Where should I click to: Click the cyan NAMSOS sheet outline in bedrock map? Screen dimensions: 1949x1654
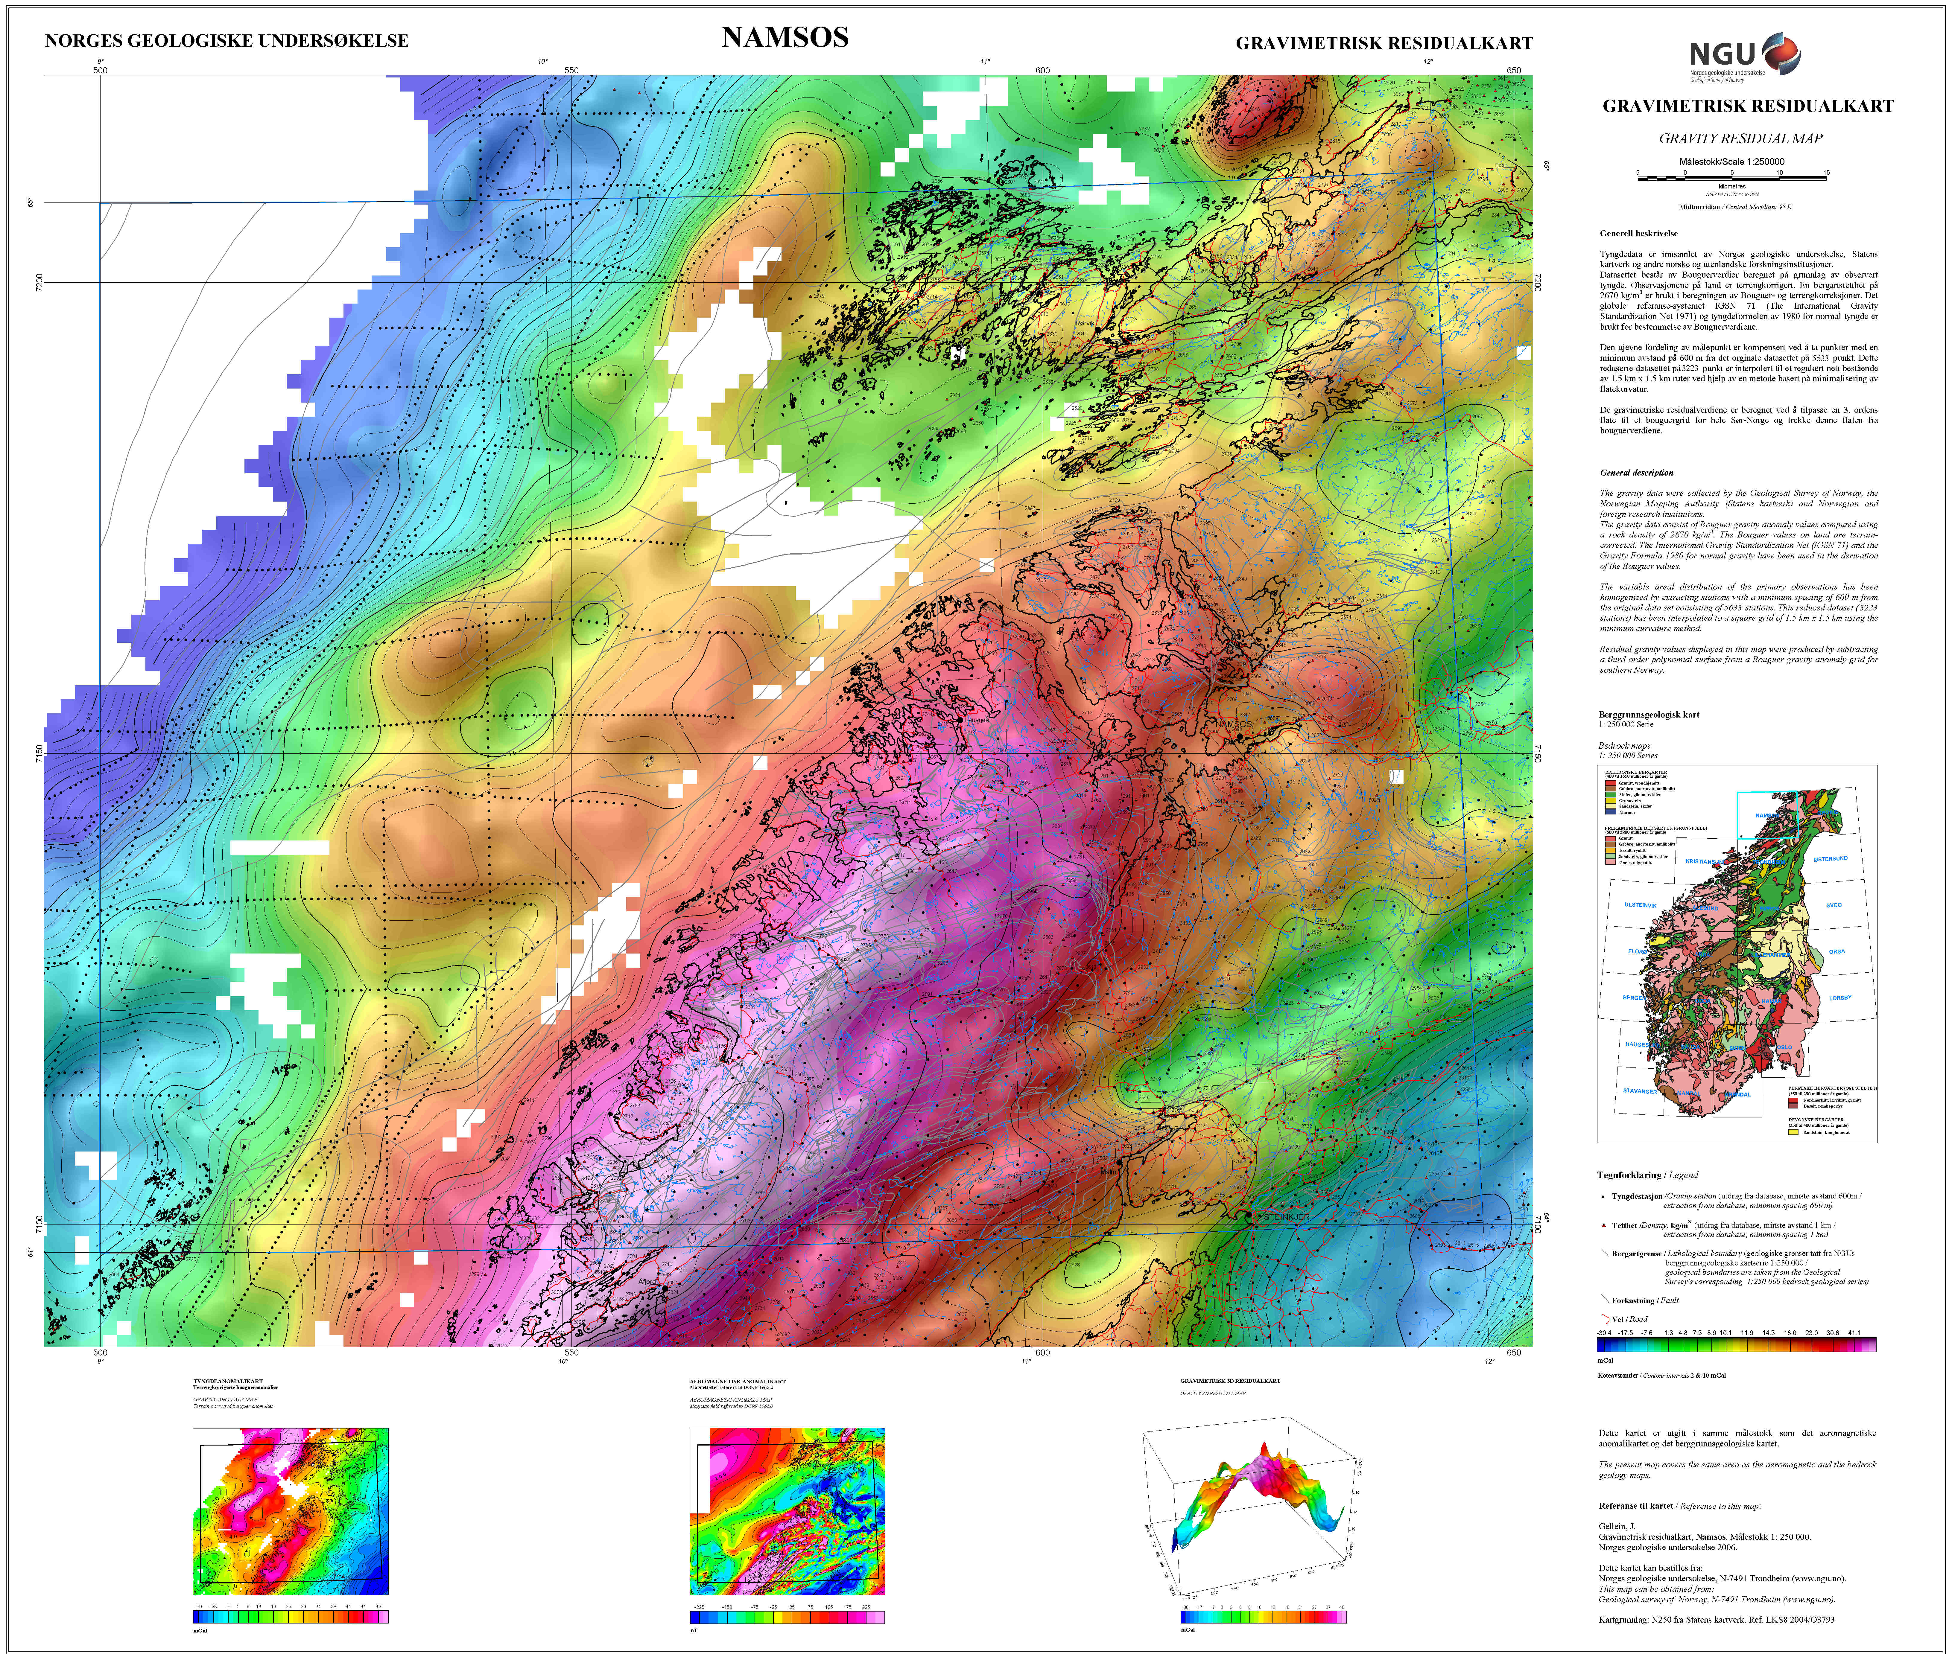(1768, 815)
